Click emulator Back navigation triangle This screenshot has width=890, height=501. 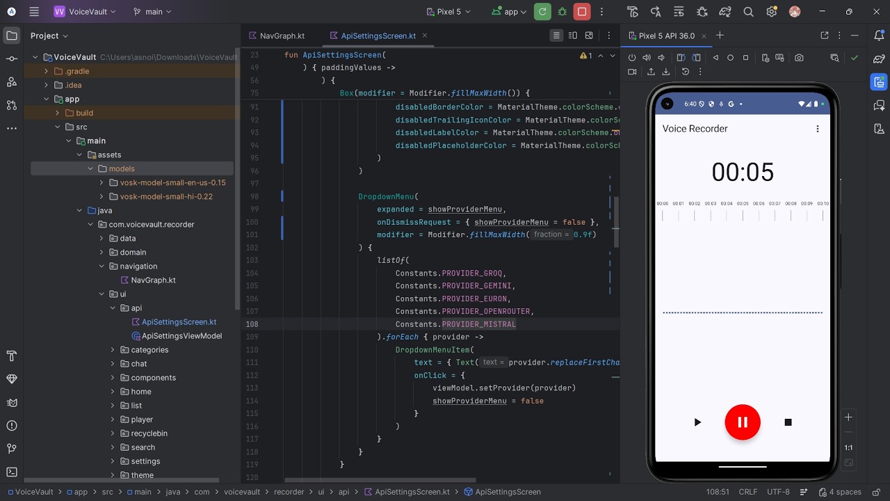pyautogui.click(x=715, y=58)
